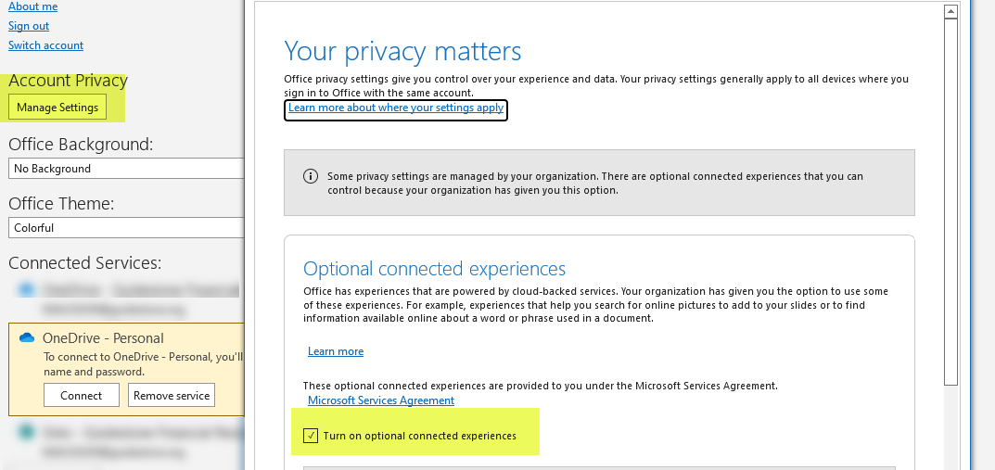Open Learn more about where settings apply
This screenshot has width=995, height=470.
pyautogui.click(x=396, y=108)
